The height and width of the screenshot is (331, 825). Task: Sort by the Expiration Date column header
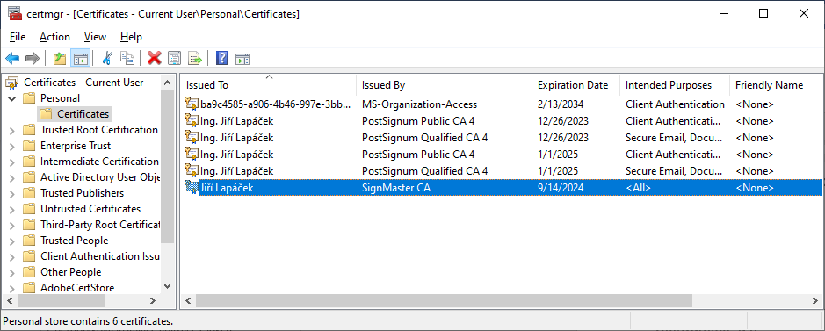click(576, 85)
